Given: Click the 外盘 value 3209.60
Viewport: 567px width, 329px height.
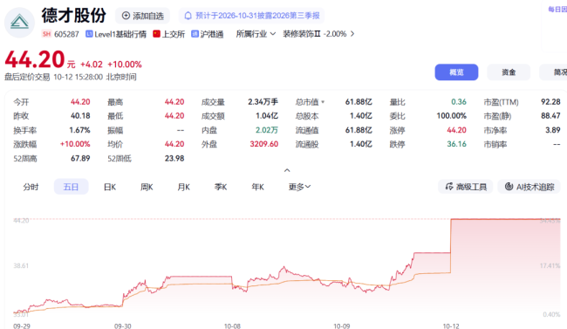Looking at the screenshot, I should coord(264,144).
